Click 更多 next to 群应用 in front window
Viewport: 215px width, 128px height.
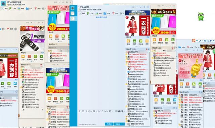pyautogui.click(x=148, y=37)
